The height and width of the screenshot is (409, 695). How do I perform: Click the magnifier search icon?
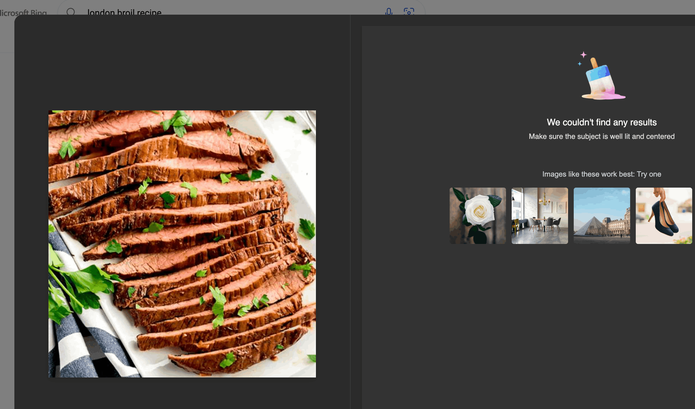(71, 12)
